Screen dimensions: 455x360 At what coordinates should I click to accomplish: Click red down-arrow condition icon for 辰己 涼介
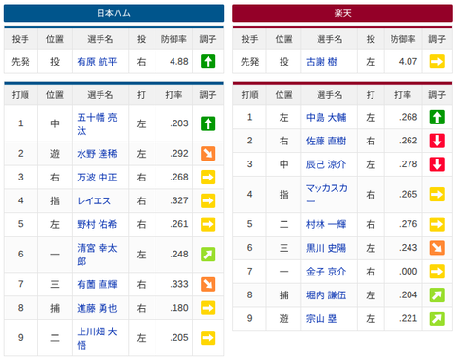click(x=437, y=164)
